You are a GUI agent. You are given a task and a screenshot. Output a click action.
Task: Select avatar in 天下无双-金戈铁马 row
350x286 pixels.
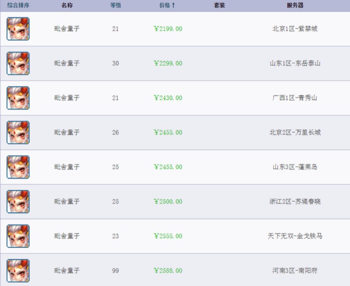coord(18,236)
